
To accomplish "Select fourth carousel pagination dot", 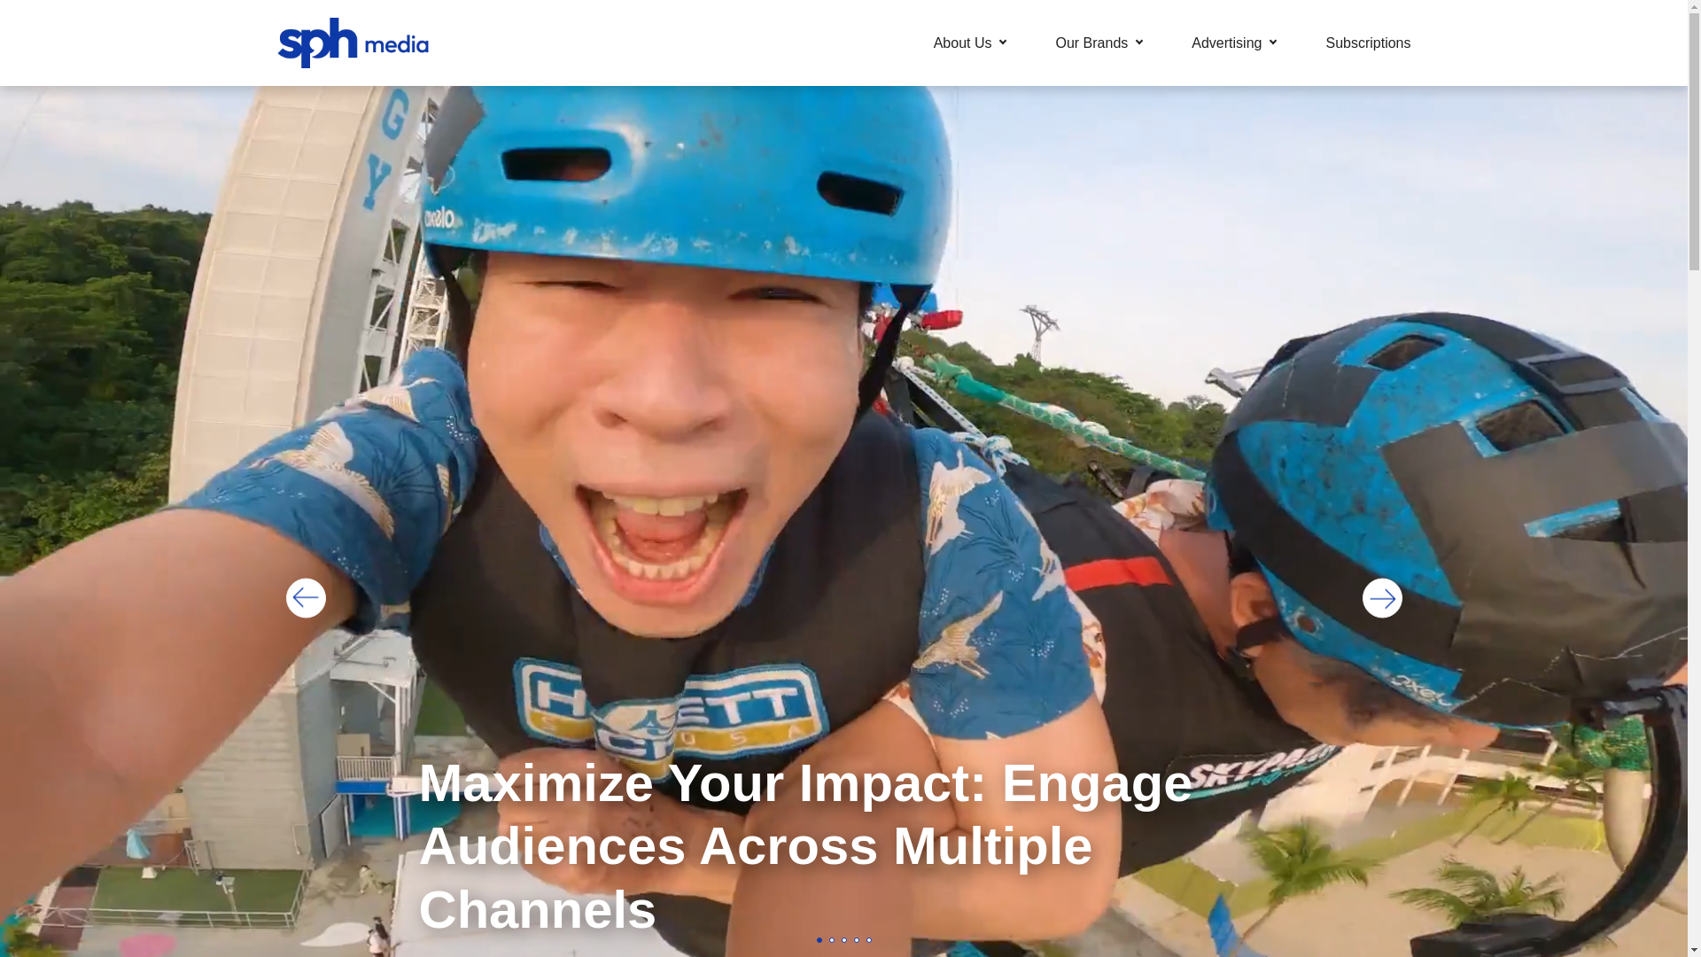I will click(857, 940).
